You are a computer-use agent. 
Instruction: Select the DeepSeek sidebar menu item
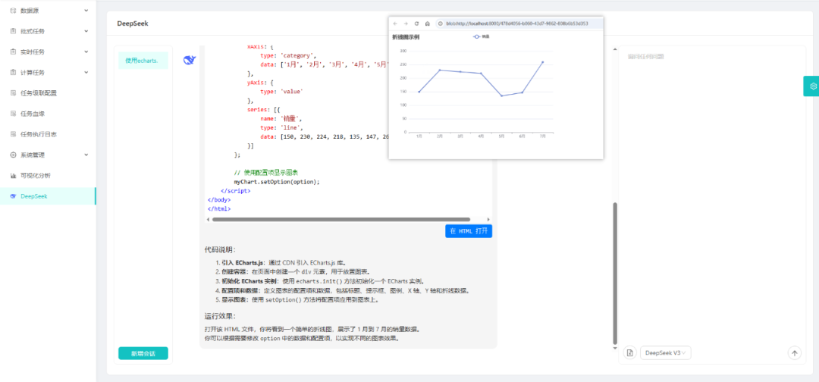tap(48, 196)
